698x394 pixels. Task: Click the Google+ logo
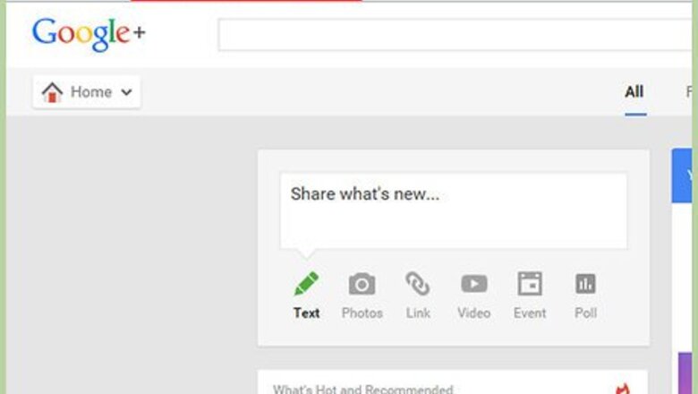pos(89,34)
